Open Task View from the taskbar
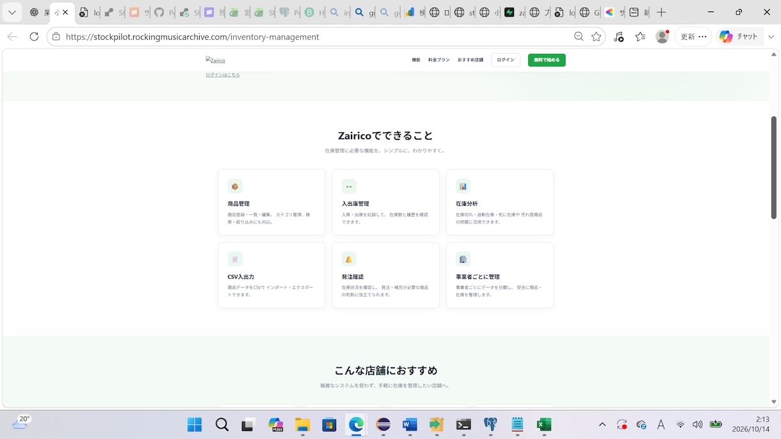781x439 pixels. tap(248, 424)
